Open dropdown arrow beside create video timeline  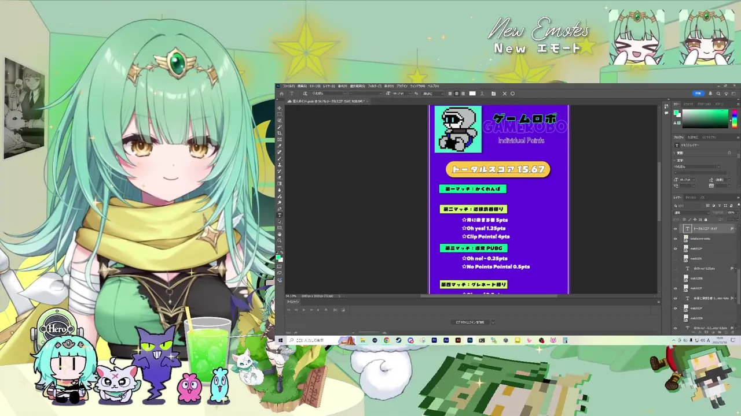(493, 322)
